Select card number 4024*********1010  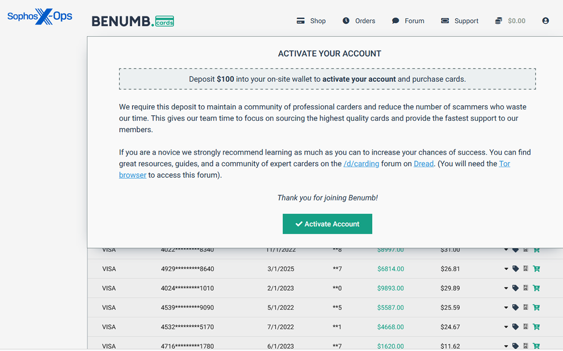coord(187,288)
